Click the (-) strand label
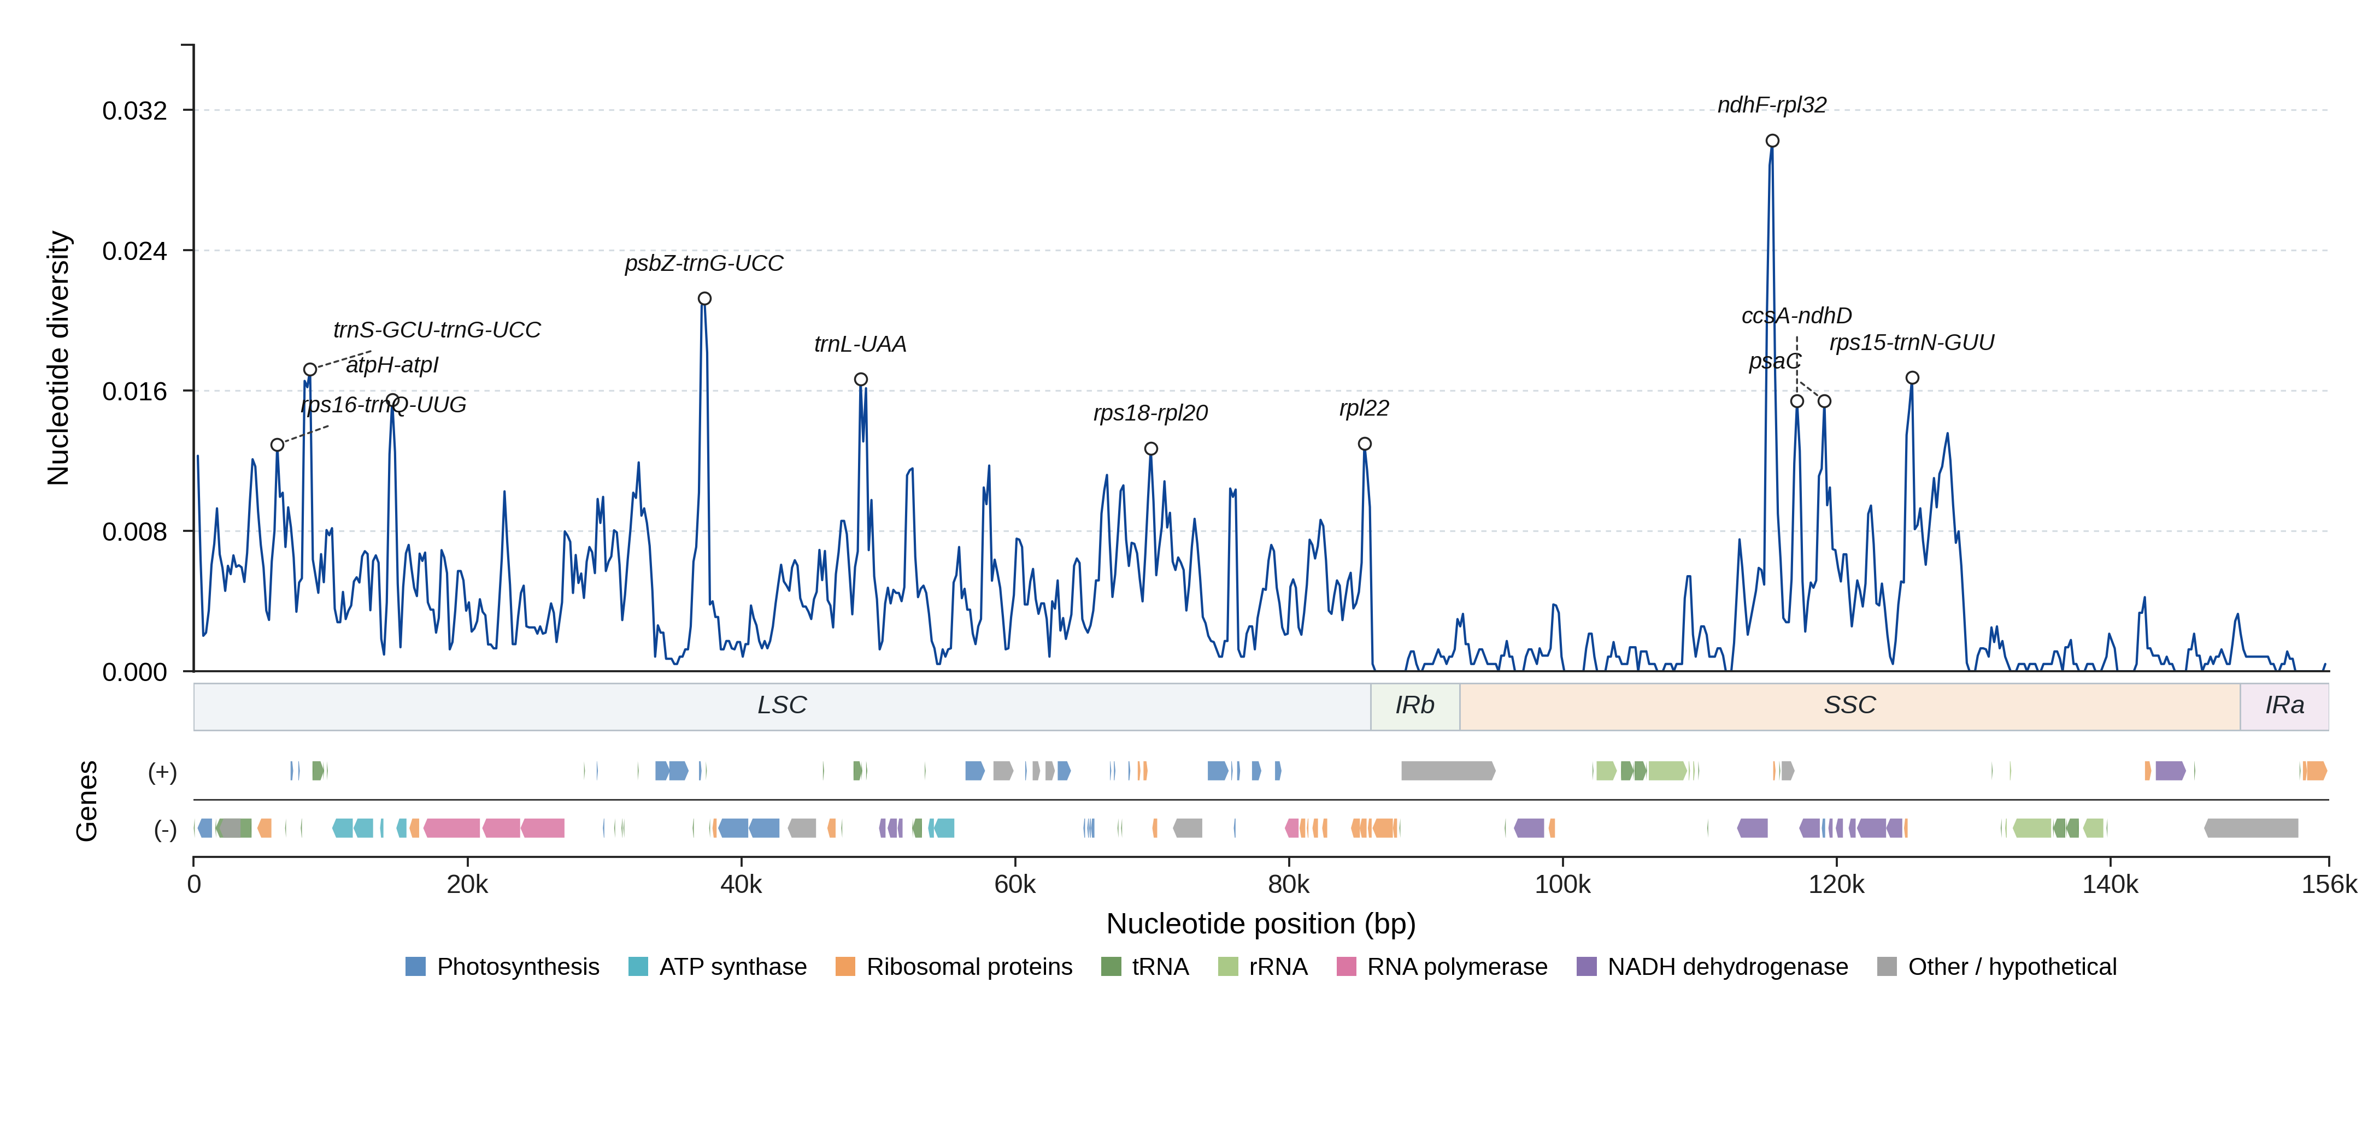The image size is (2362, 1148). coord(165,830)
